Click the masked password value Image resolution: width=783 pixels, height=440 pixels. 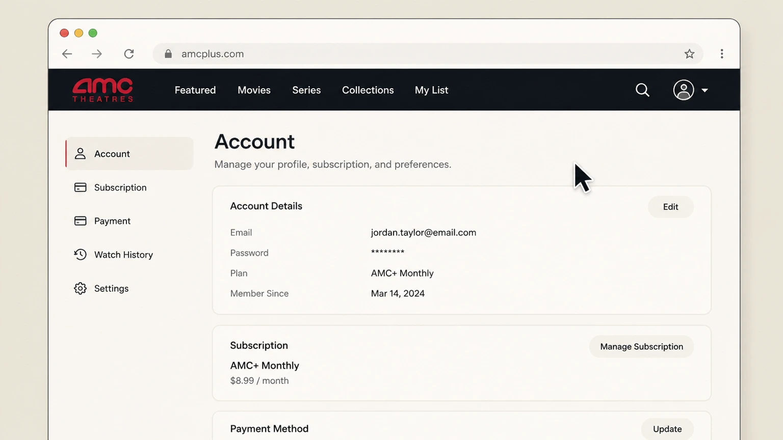(387, 253)
